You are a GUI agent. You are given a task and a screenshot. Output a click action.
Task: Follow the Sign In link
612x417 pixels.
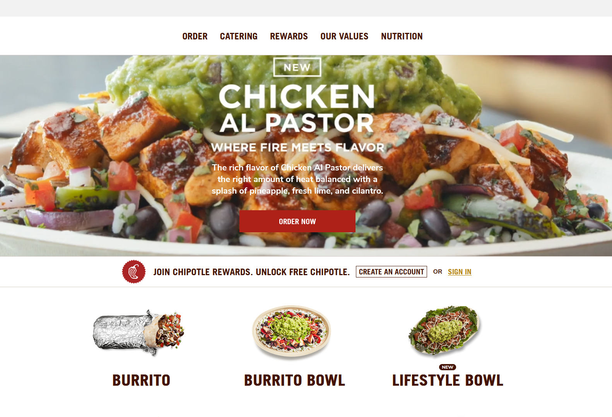460,272
